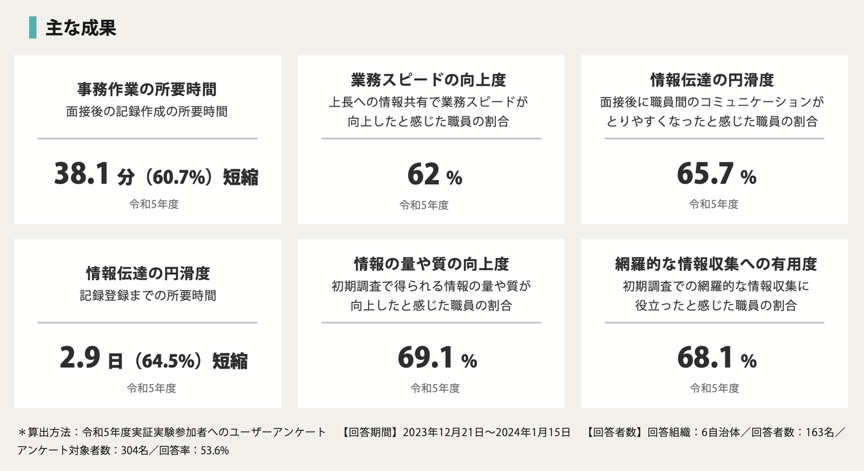The width and height of the screenshot is (864, 471).
Task: Click the teal accent bar beside 主な成果
Action: (x=32, y=28)
